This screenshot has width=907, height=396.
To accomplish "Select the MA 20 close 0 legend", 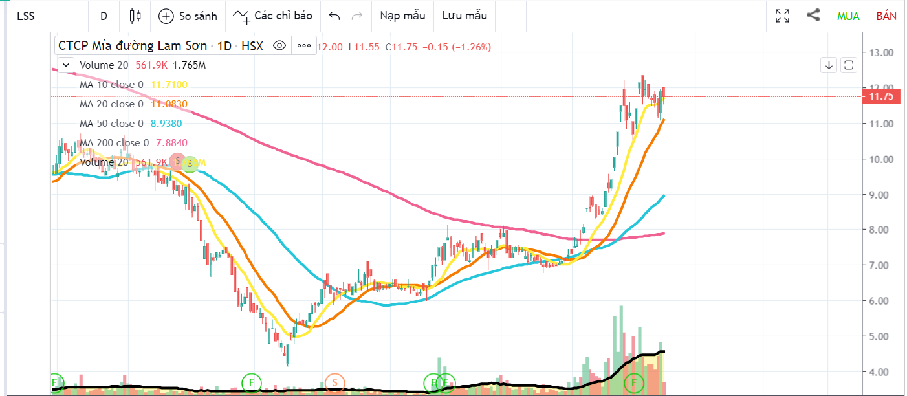I will [111, 104].
